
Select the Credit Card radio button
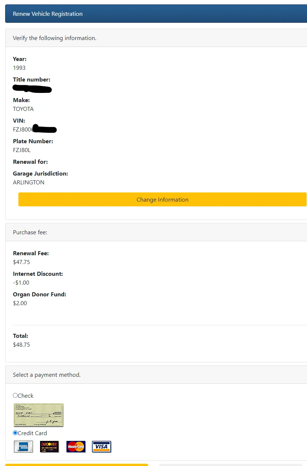(x=15, y=433)
